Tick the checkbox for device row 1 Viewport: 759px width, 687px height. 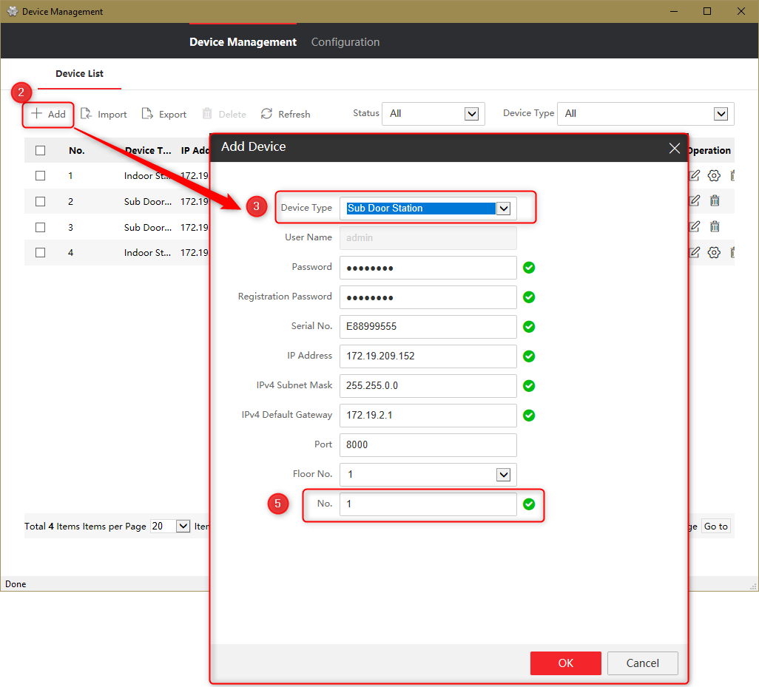40,175
